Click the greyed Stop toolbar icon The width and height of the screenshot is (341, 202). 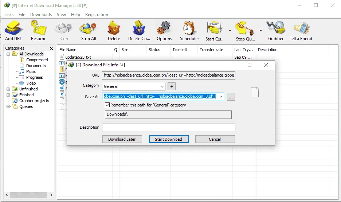(63, 28)
